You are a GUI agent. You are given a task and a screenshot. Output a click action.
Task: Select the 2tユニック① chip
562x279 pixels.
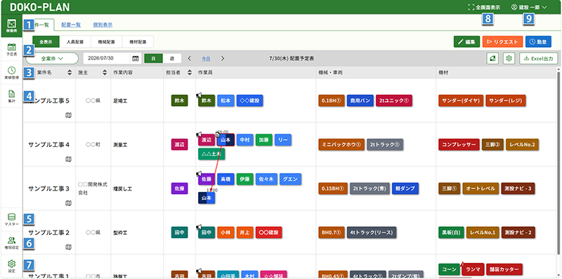pyautogui.click(x=394, y=100)
